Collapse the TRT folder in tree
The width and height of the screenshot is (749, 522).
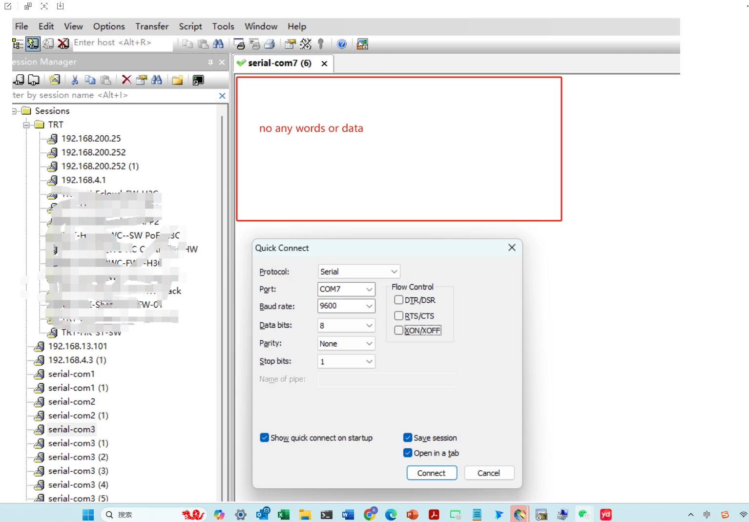click(27, 125)
